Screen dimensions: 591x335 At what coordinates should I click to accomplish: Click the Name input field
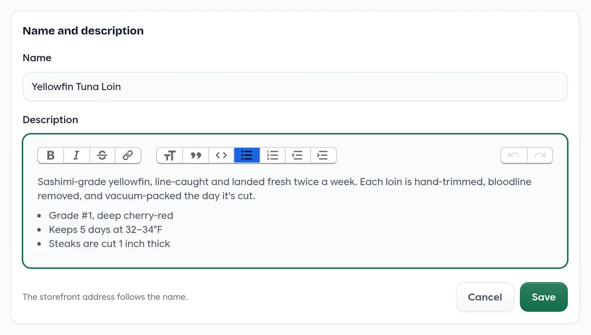tap(295, 87)
